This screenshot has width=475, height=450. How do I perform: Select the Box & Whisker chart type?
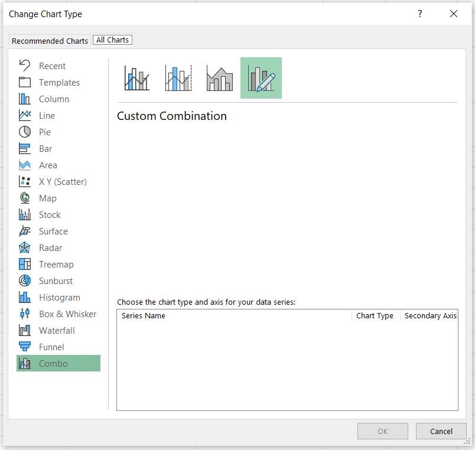(64, 314)
